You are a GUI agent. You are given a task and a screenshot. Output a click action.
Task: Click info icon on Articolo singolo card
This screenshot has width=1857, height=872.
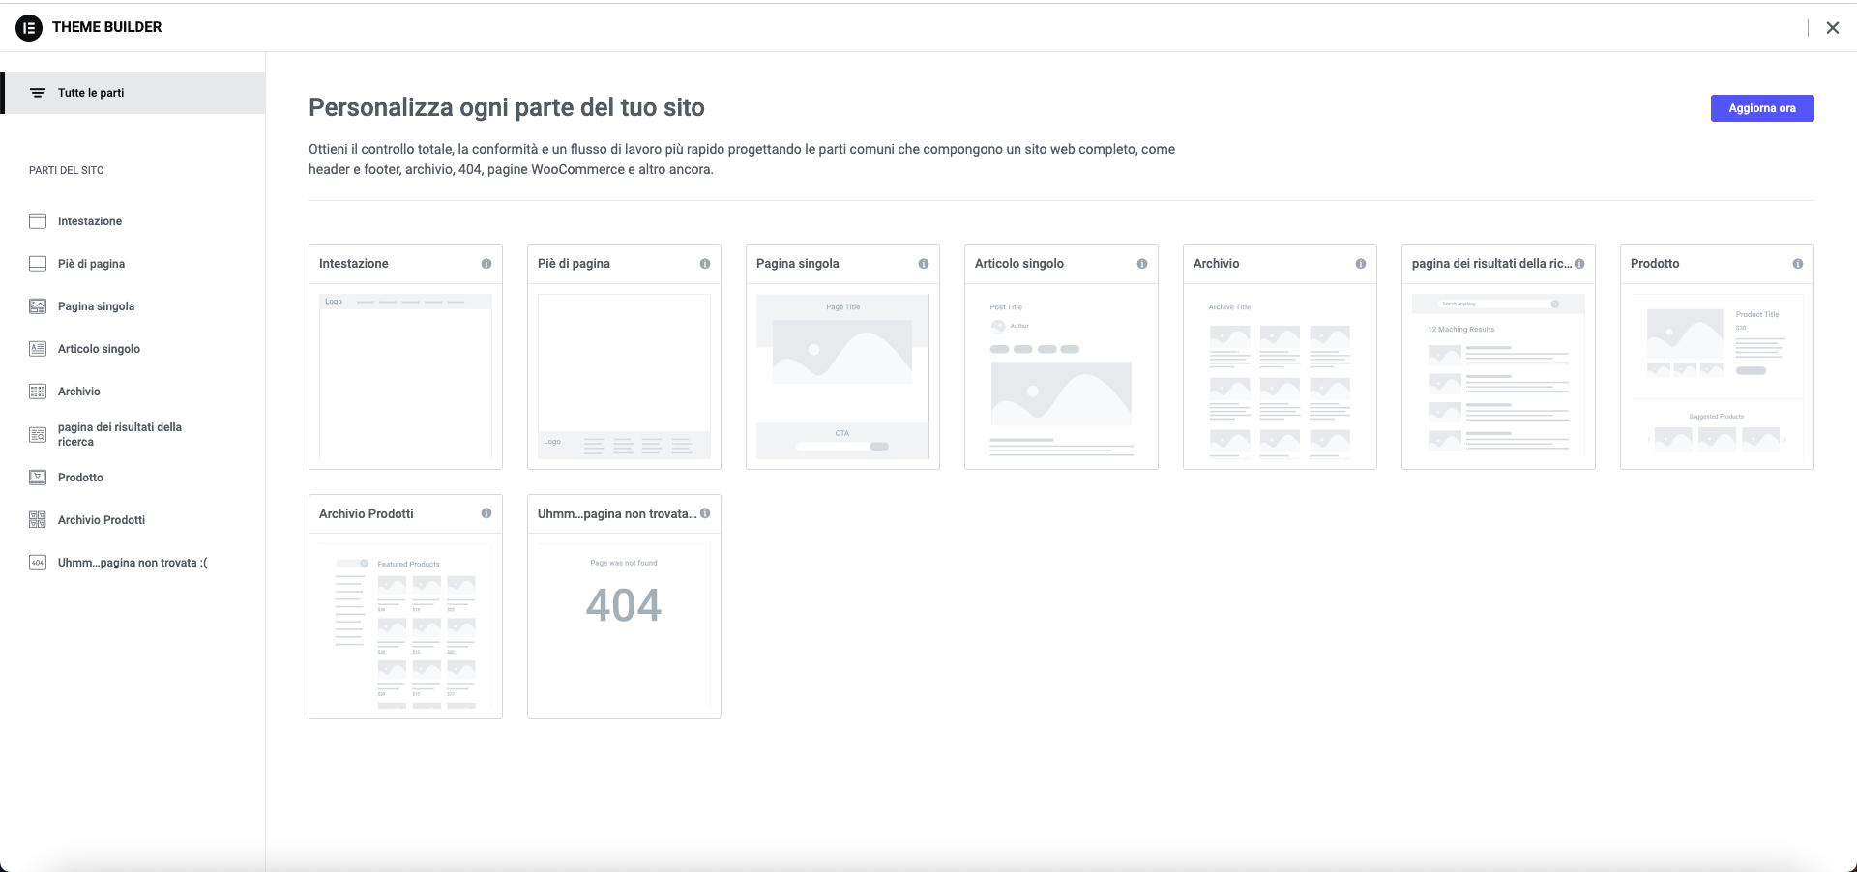[x=1142, y=264]
